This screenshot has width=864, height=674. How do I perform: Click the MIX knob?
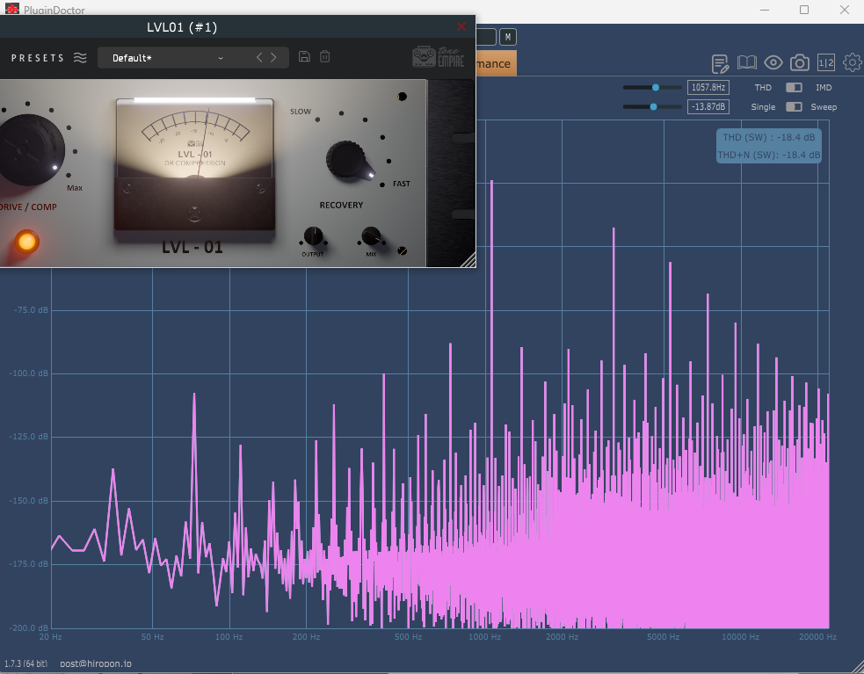[x=371, y=236]
